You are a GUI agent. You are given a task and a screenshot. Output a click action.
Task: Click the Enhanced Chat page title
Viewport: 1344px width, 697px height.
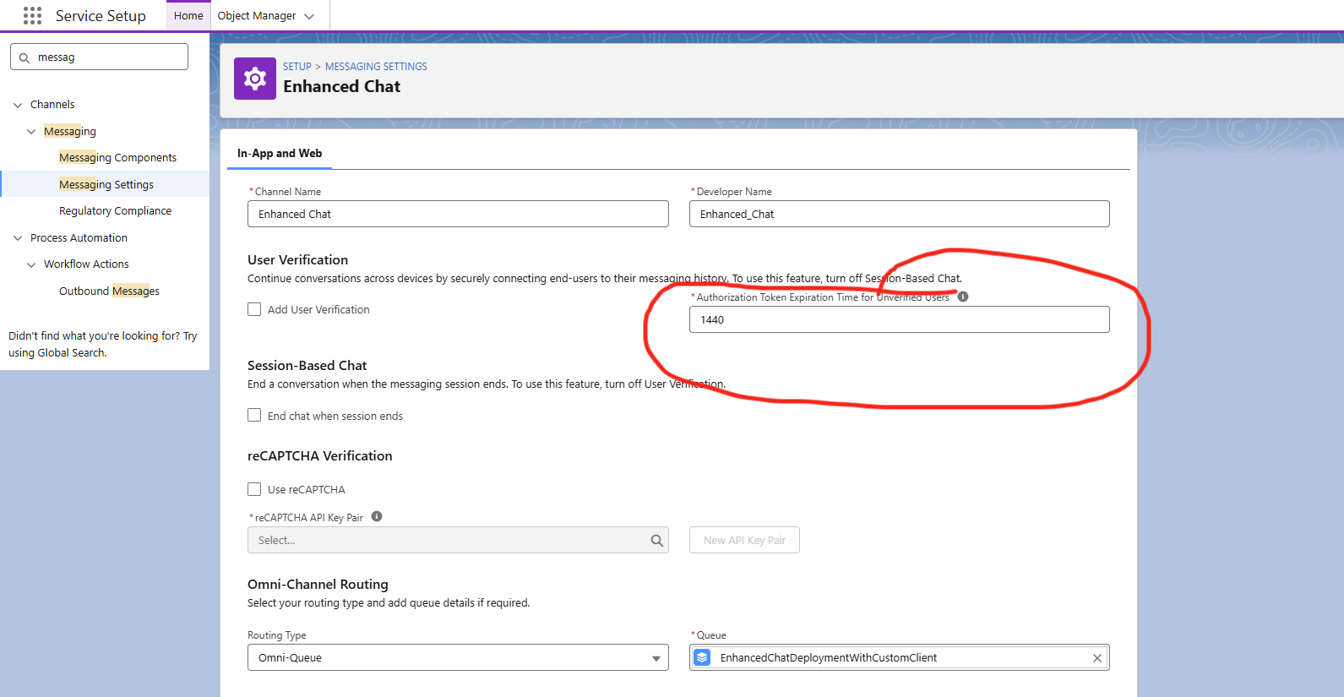tap(342, 87)
